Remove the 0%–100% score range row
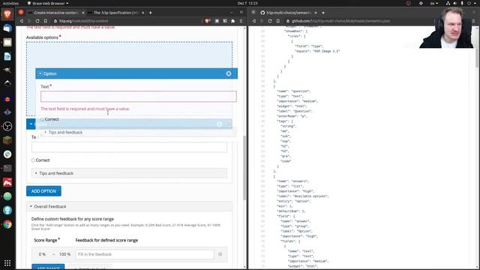The height and width of the screenshot is (270, 480). click(220, 254)
